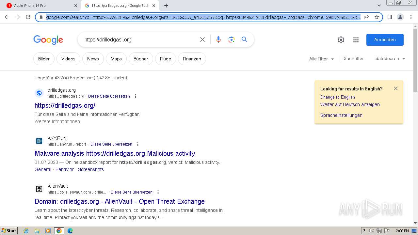The width and height of the screenshot is (418, 235).
Task: Open Suchfilter tools
Action: [x=354, y=58]
